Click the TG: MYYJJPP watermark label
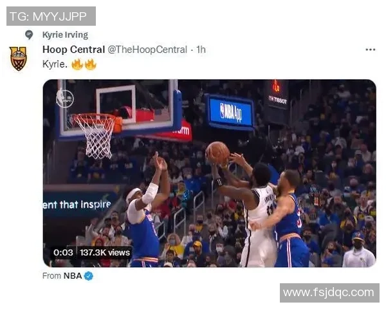Viewport: 386px width, 309px height. 51,16
